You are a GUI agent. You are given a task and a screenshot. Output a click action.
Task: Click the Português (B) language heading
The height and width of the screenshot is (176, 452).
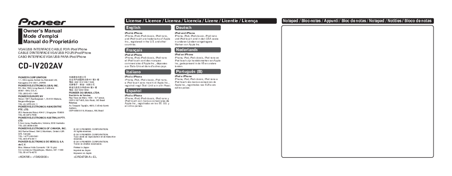click(x=197, y=72)
